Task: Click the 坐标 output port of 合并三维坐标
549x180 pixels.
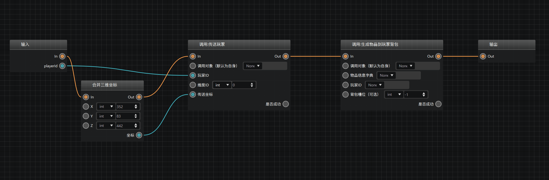Action: point(139,135)
